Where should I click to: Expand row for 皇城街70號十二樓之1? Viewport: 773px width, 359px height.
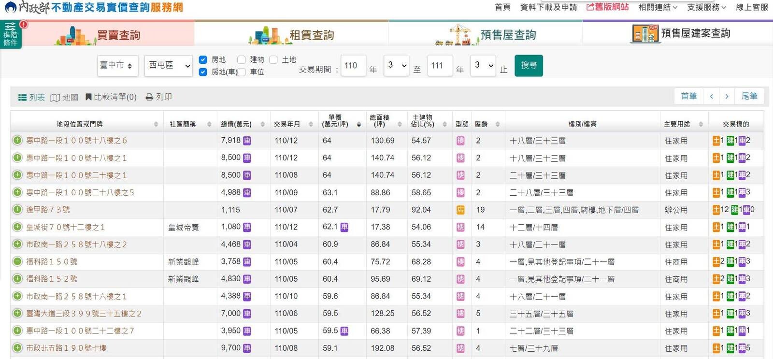(17, 227)
